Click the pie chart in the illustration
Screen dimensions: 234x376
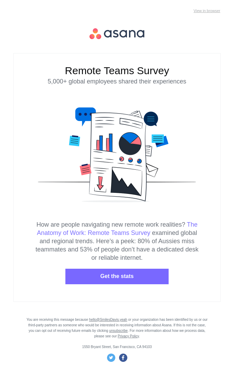(x=130, y=144)
